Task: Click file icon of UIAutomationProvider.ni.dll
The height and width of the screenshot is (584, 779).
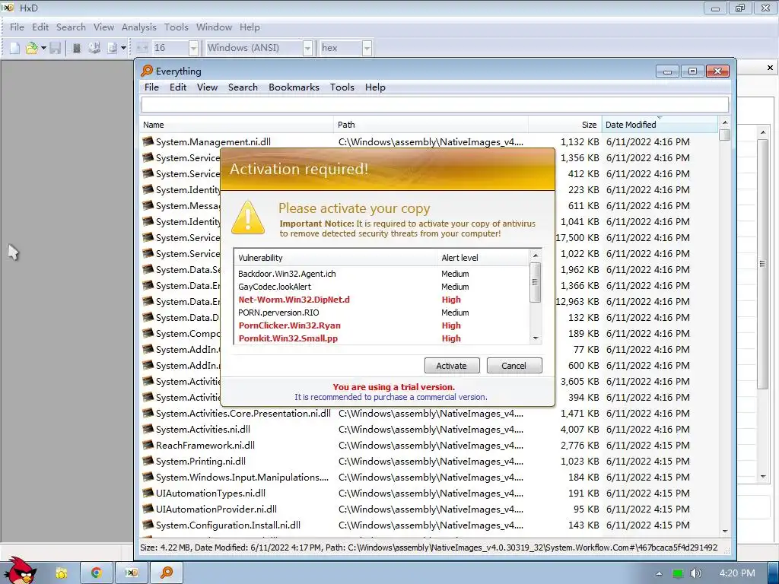Action: 148,509
